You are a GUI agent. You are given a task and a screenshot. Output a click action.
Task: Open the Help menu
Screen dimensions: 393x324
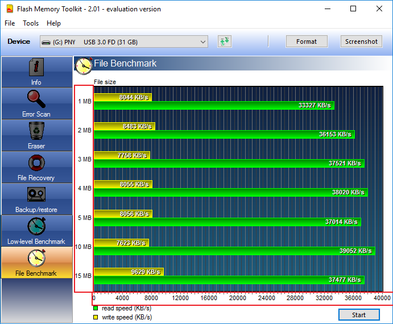(53, 23)
